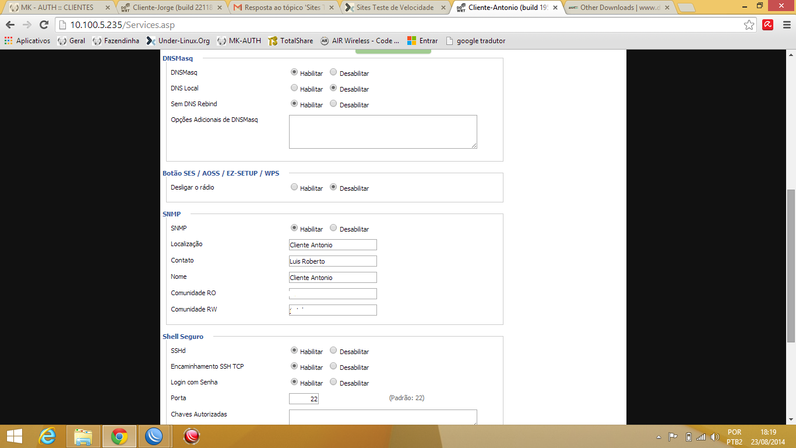Click the Contato input field
This screenshot has height=448, width=796.
(x=333, y=261)
